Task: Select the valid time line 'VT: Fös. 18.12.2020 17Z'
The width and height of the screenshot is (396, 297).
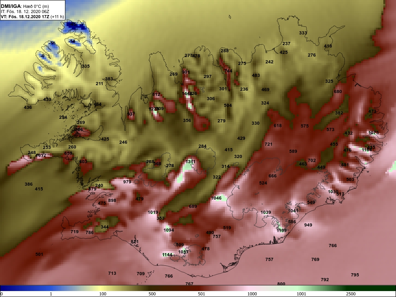Action: pyautogui.click(x=25, y=17)
